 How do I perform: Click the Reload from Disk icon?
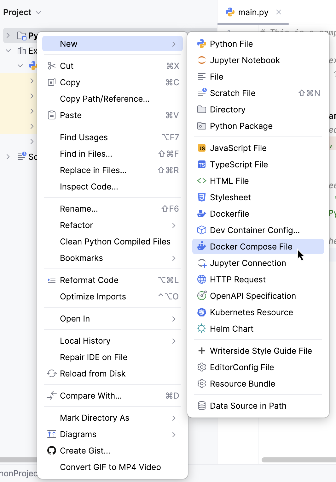[x=52, y=374]
